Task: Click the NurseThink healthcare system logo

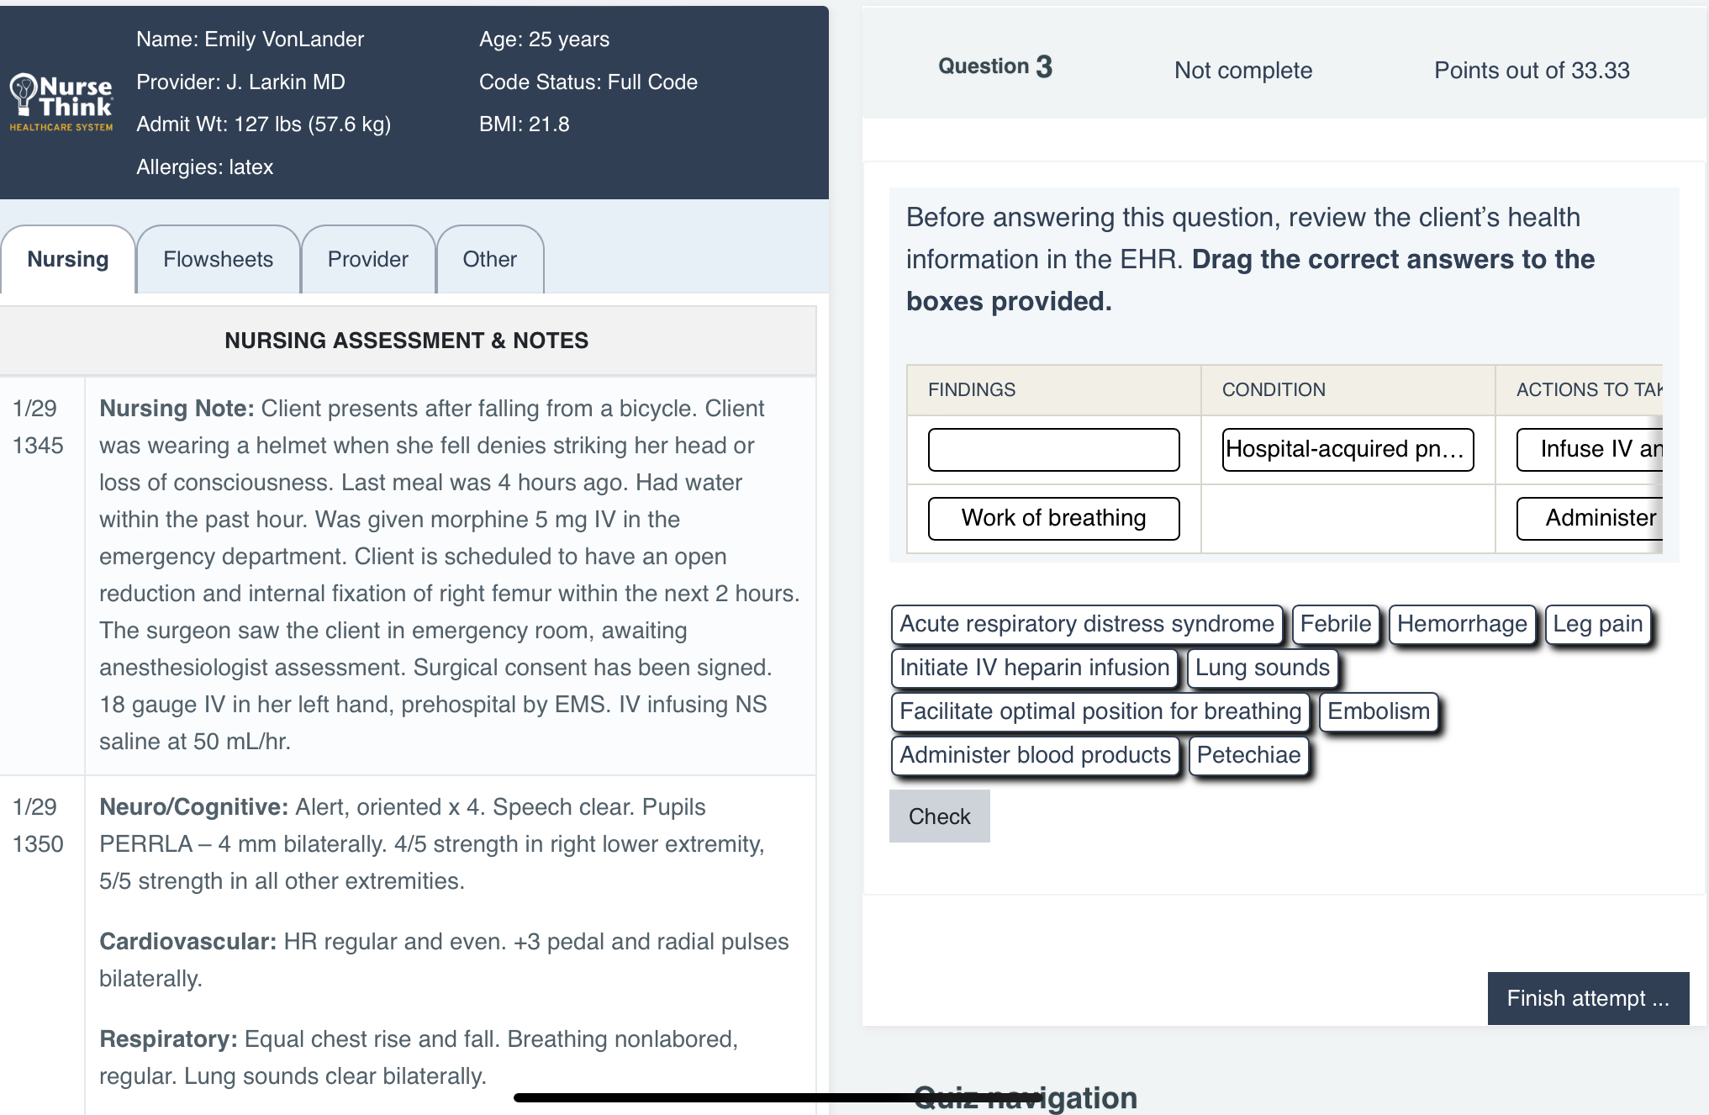Action: [61, 101]
